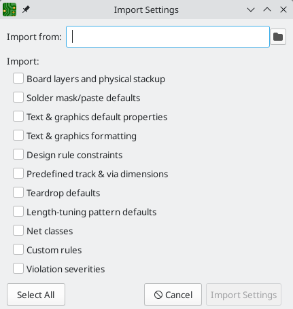Check the Net classes option
This screenshot has height=309, width=293.
(18, 231)
